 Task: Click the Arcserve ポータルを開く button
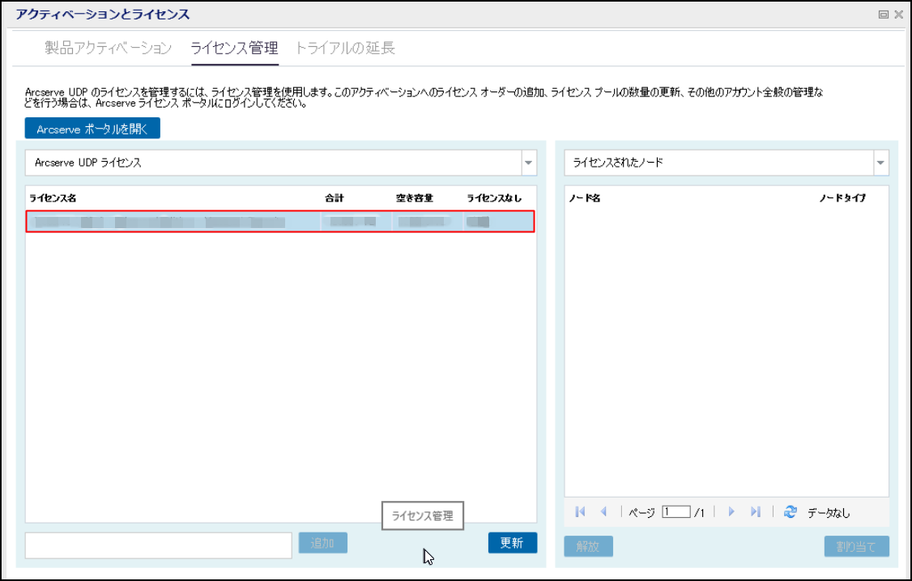click(92, 129)
